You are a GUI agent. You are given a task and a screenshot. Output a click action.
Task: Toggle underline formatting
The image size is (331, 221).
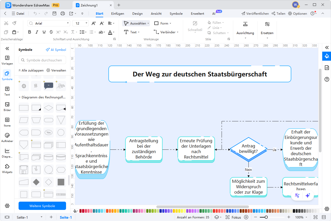pos(44,32)
